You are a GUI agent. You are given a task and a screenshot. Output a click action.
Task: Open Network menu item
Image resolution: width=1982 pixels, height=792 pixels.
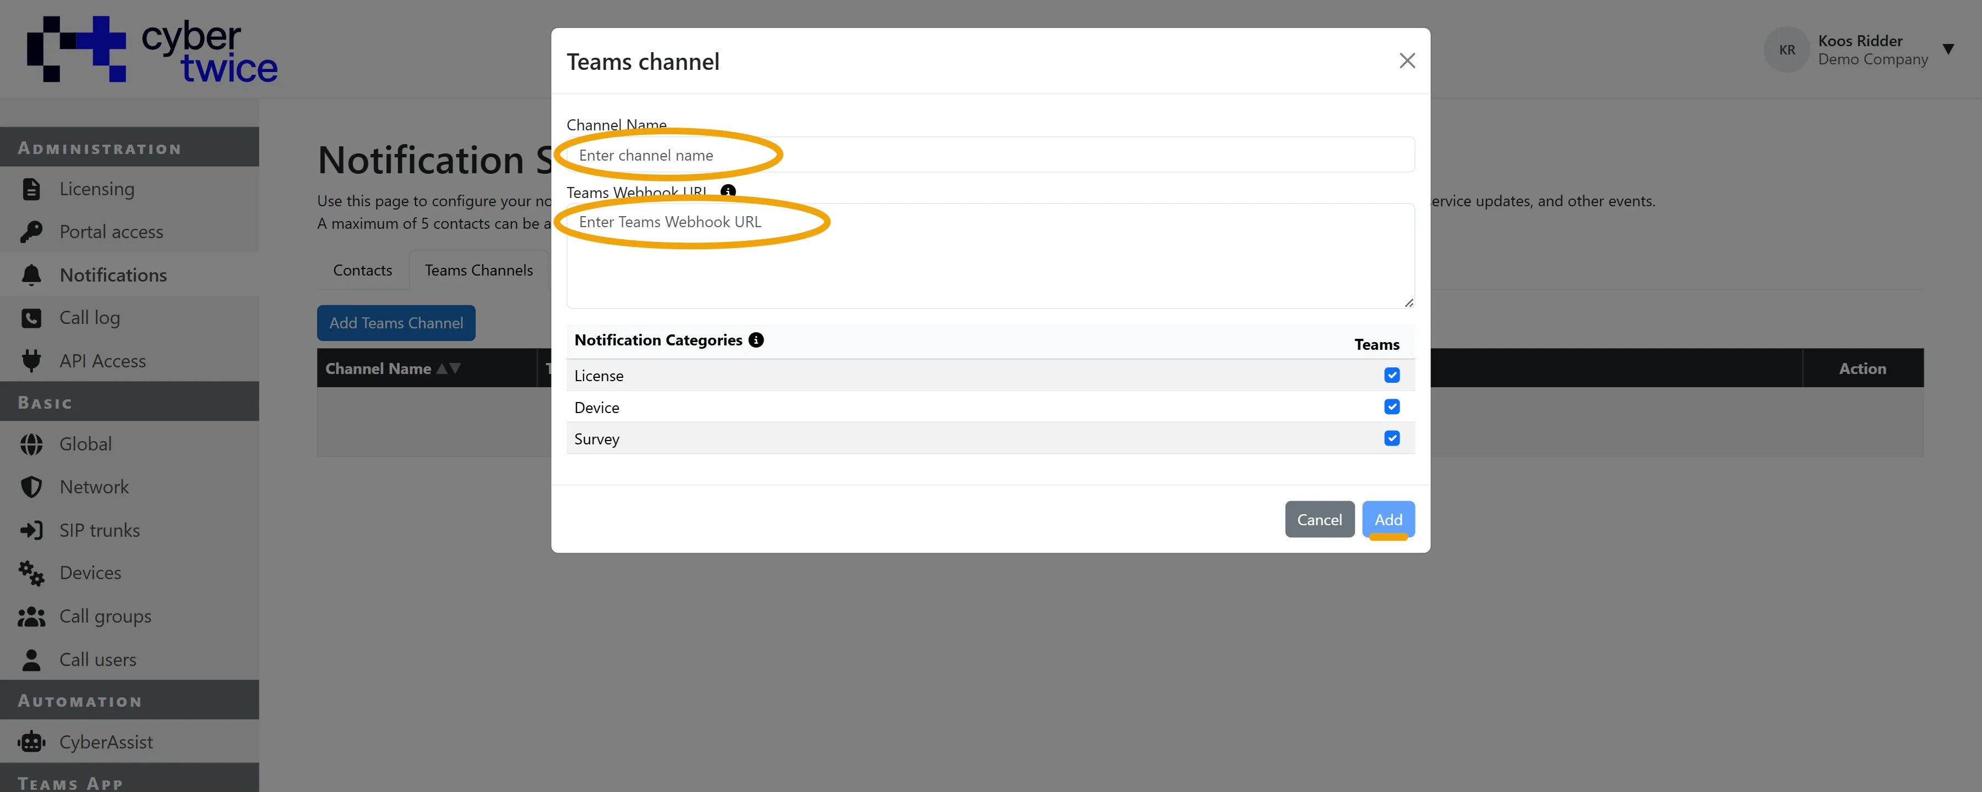point(129,487)
